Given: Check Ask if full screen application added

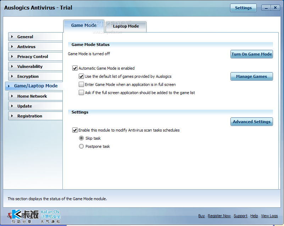Looking at the screenshot, I should point(81,93).
